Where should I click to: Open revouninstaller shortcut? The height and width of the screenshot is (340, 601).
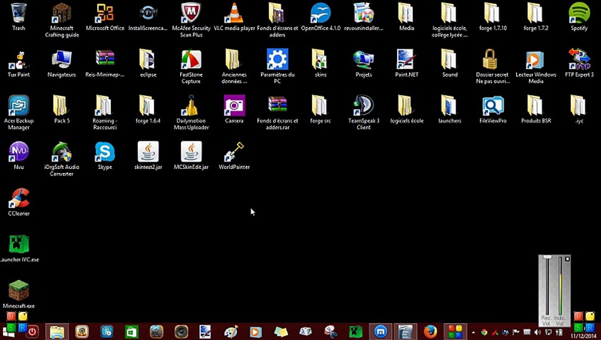[364, 17]
